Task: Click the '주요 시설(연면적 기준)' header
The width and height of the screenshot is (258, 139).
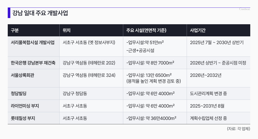Action: [x=146, y=30]
